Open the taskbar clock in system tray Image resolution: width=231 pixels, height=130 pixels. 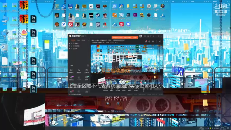click(223, 128)
